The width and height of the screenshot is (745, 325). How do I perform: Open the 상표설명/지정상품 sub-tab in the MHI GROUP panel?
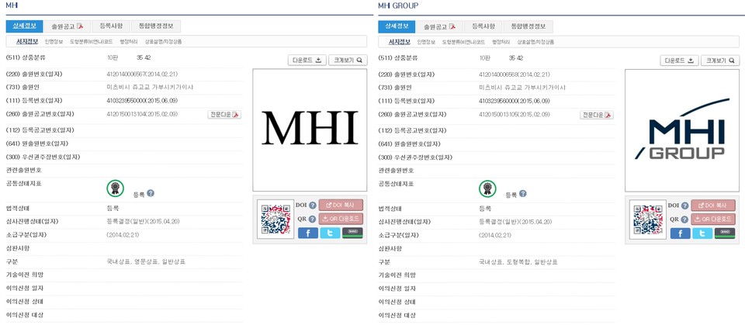(535, 42)
